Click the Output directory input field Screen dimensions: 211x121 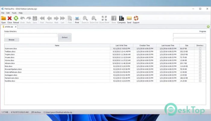tap(31, 35)
